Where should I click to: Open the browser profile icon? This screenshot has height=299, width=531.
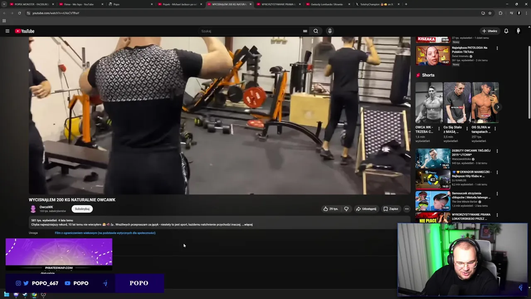click(x=519, y=13)
